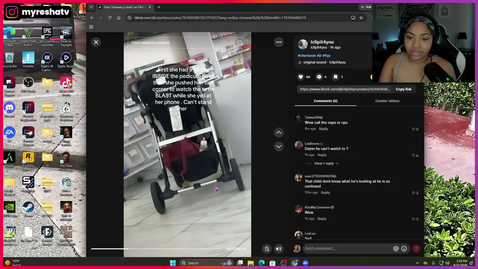Screen dimensions: 478x269
Task: Like KissMyConverse's comment
Action: (413, 219)
